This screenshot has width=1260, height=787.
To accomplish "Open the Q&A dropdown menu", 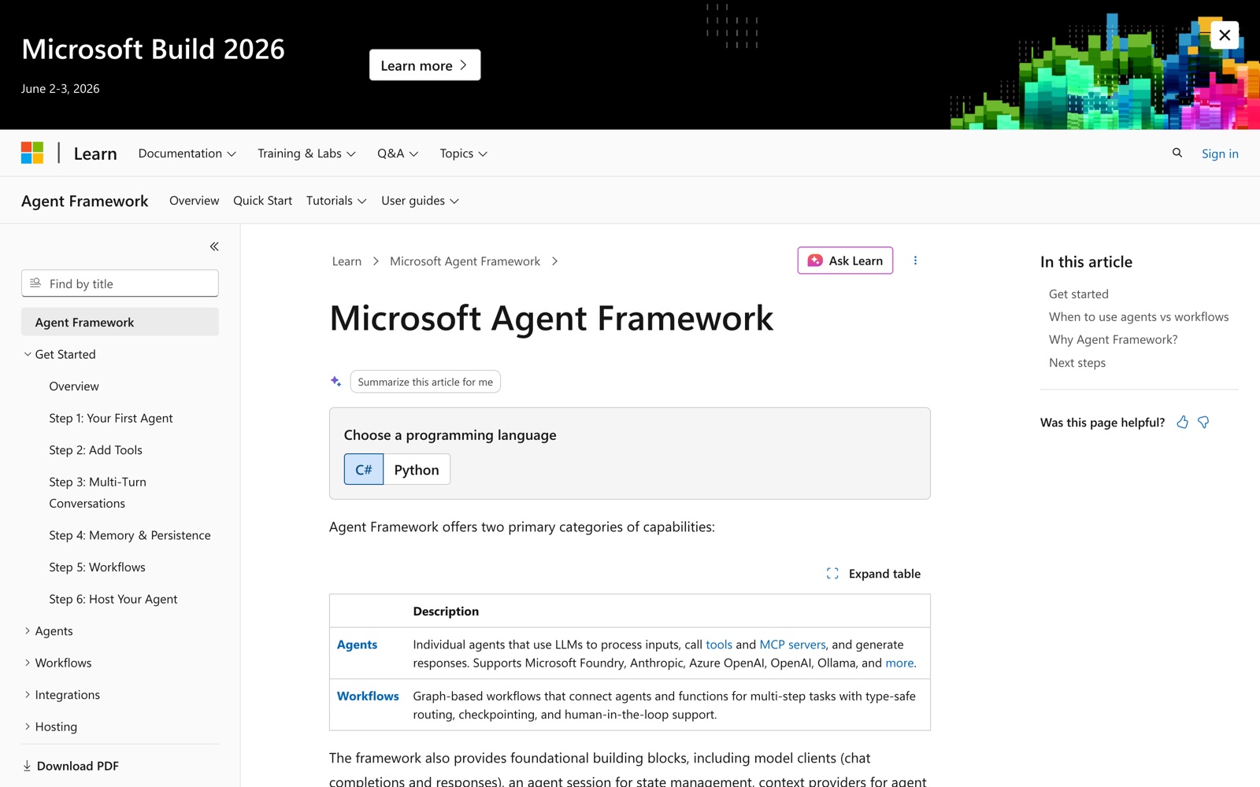I will tap(398, 153).
